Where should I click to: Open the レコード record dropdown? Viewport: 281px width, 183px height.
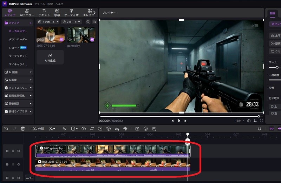click(x=72, y=22)
